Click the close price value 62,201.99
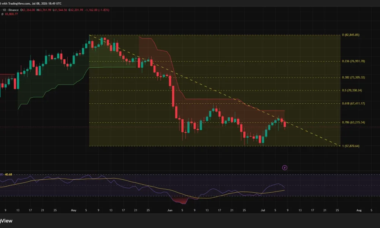The height and width of the screenshot is (228, 380). click(76, 10)
